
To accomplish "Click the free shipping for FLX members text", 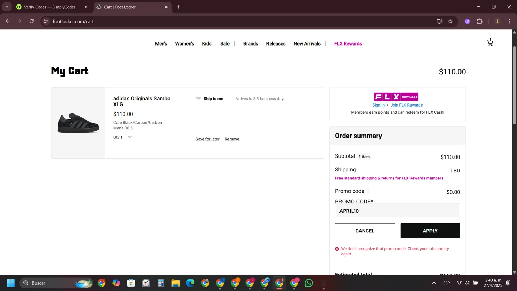I will [389, 178].
